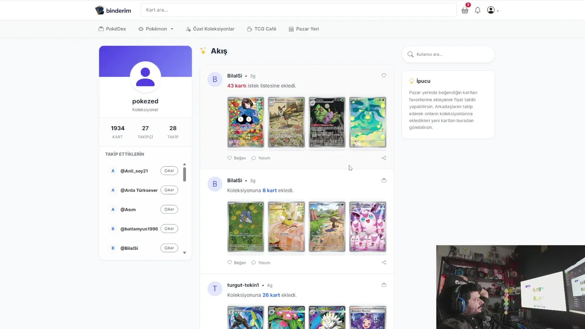
Task: View the 28 TAKİP following count
Action: tap(173, 132)
